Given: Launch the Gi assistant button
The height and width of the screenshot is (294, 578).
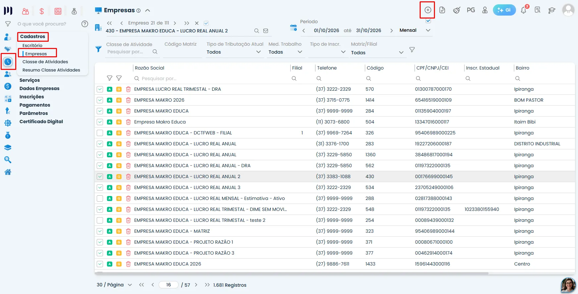Looking at the screenshot, I should click(504, 10).
